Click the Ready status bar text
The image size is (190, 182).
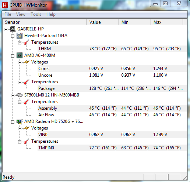8,177
